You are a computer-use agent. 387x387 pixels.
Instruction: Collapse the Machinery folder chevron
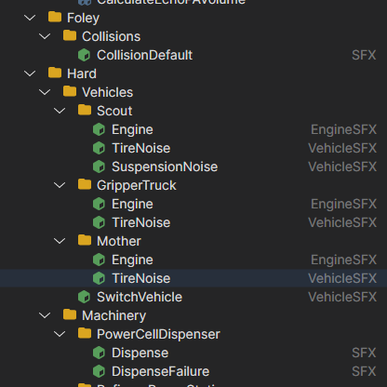(45, 315)
